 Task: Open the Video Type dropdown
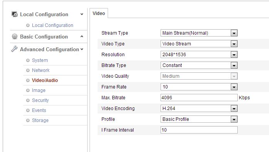[x=199, y=43]
